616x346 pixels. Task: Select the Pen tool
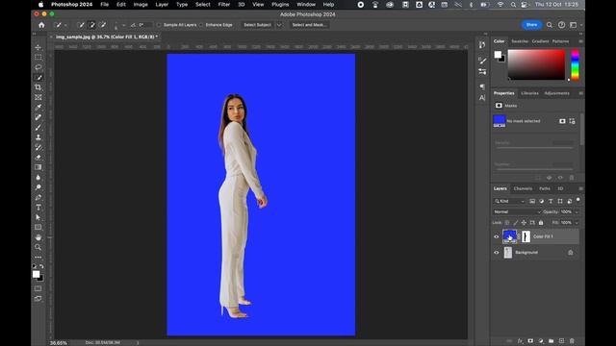[x=38, y=197]
